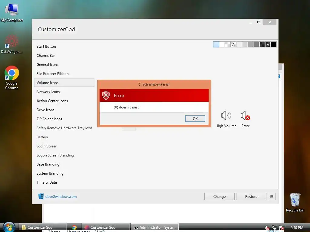Viewport: 310px width, 232px height.
Task: Click the Change button
Action: tap(219, 196)
